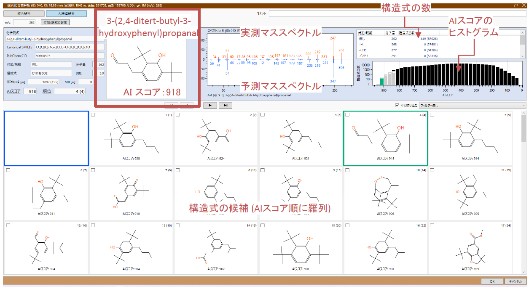This screenshot has height=289, width=529.
Task: Select the -CH3 row in adduct table
Action: tap(438, 49)
